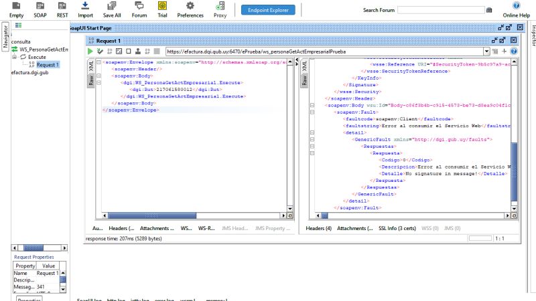The image size is (536, 301).
Task: Start the Trial from toolbar
Action: coord(162,10)
